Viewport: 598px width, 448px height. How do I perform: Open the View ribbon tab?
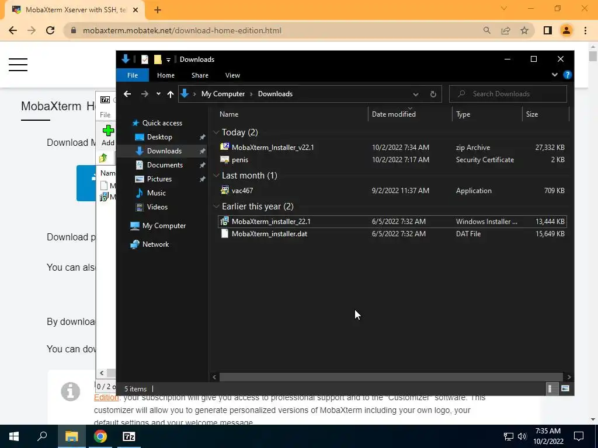232,75
